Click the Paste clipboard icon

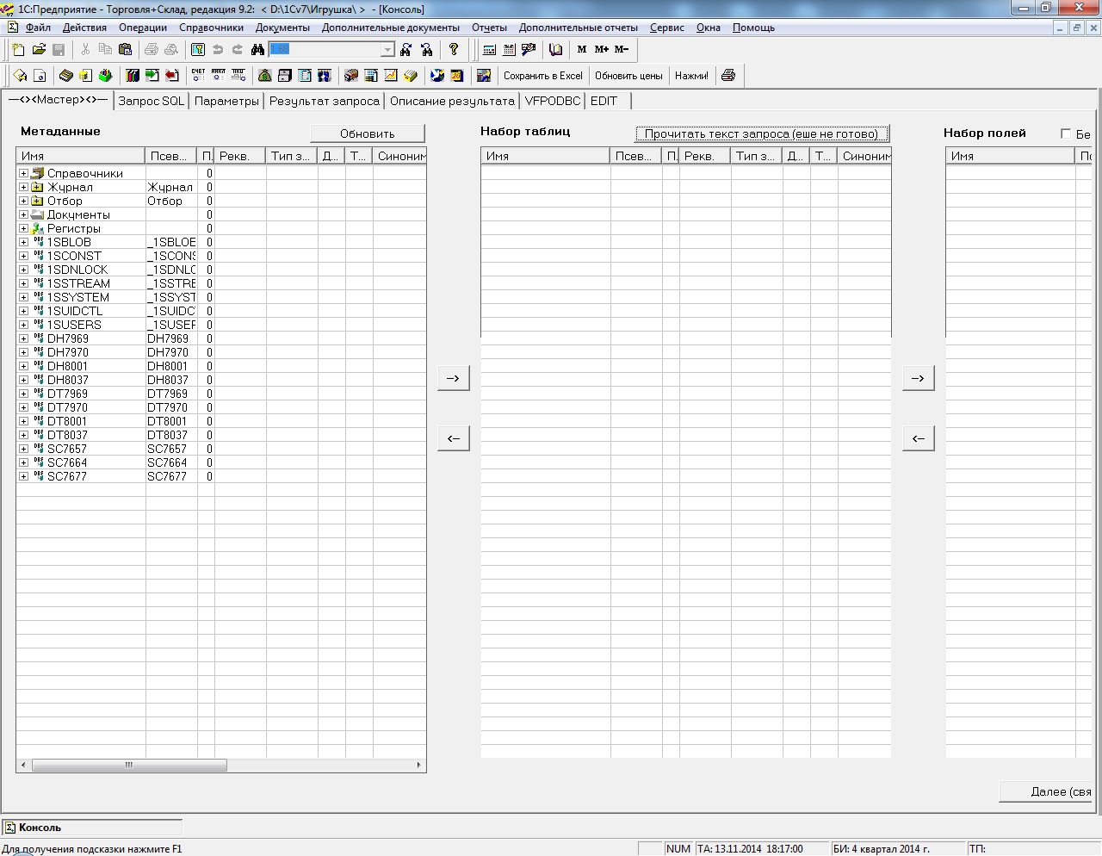[125, 49]
